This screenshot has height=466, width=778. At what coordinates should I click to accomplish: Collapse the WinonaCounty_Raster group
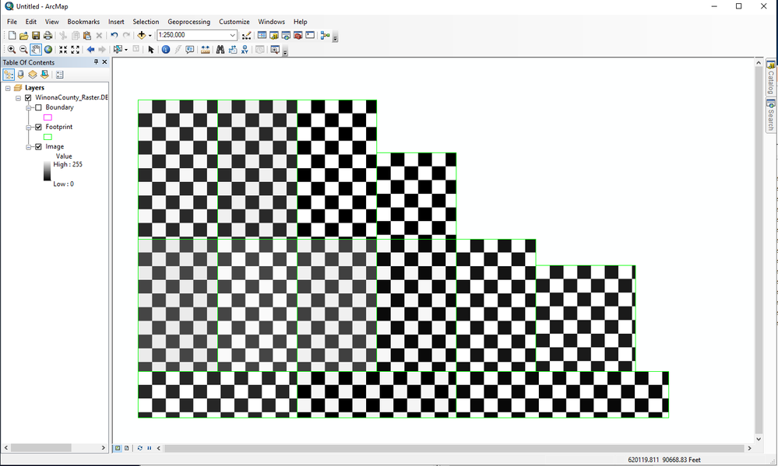point(18,98)
